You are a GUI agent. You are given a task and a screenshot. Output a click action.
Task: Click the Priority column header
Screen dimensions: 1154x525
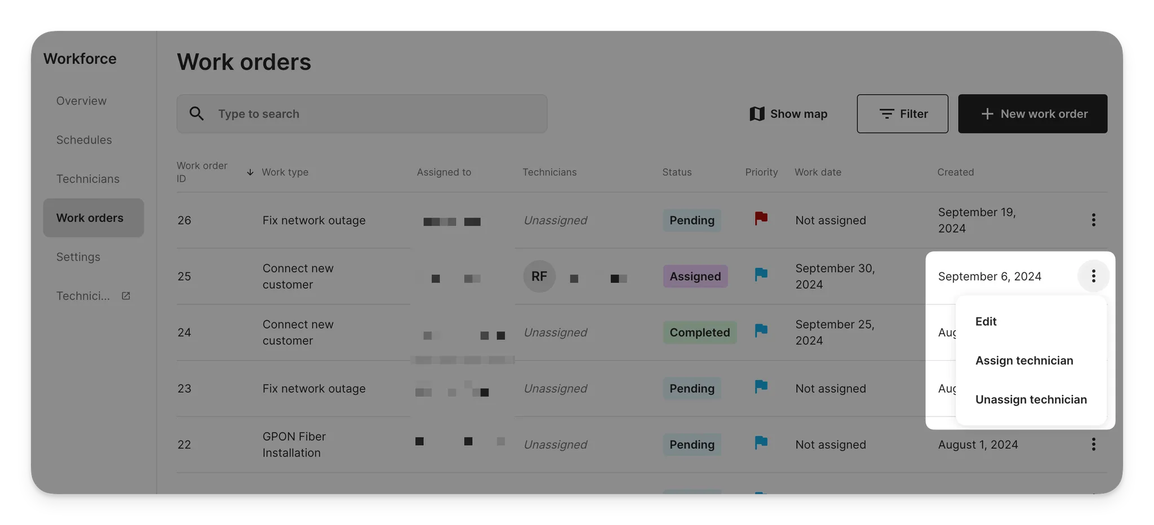[761, 172]
